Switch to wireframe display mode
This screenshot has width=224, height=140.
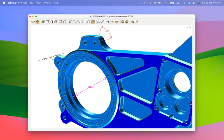(x=88, y=22)
